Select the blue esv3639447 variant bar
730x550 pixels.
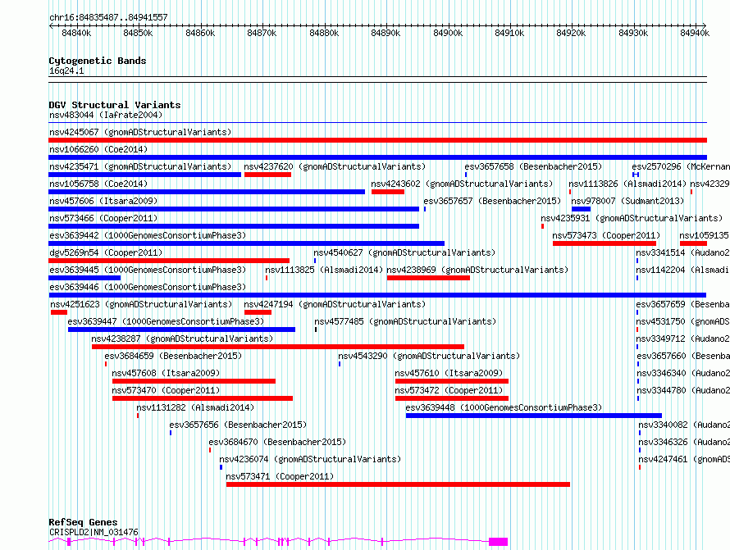click(x=181, y=330)
